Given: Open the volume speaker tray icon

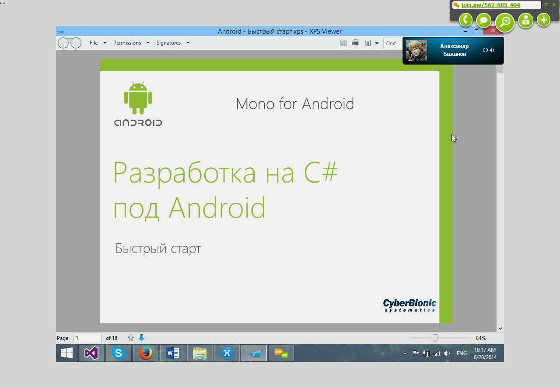Looking at the screenshot, I should coord(447,353).
